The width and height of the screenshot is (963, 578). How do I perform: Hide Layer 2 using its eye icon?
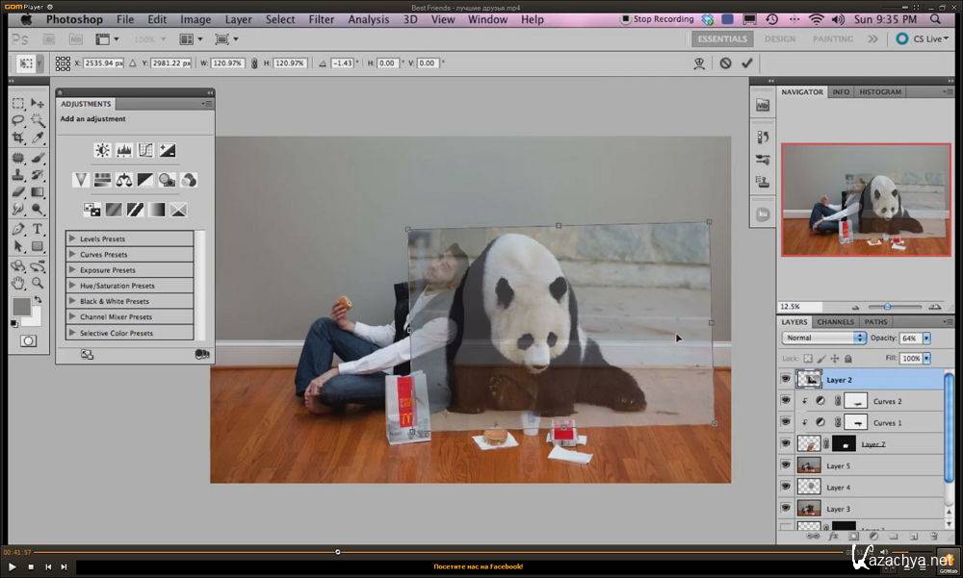(x=785, y=380)
